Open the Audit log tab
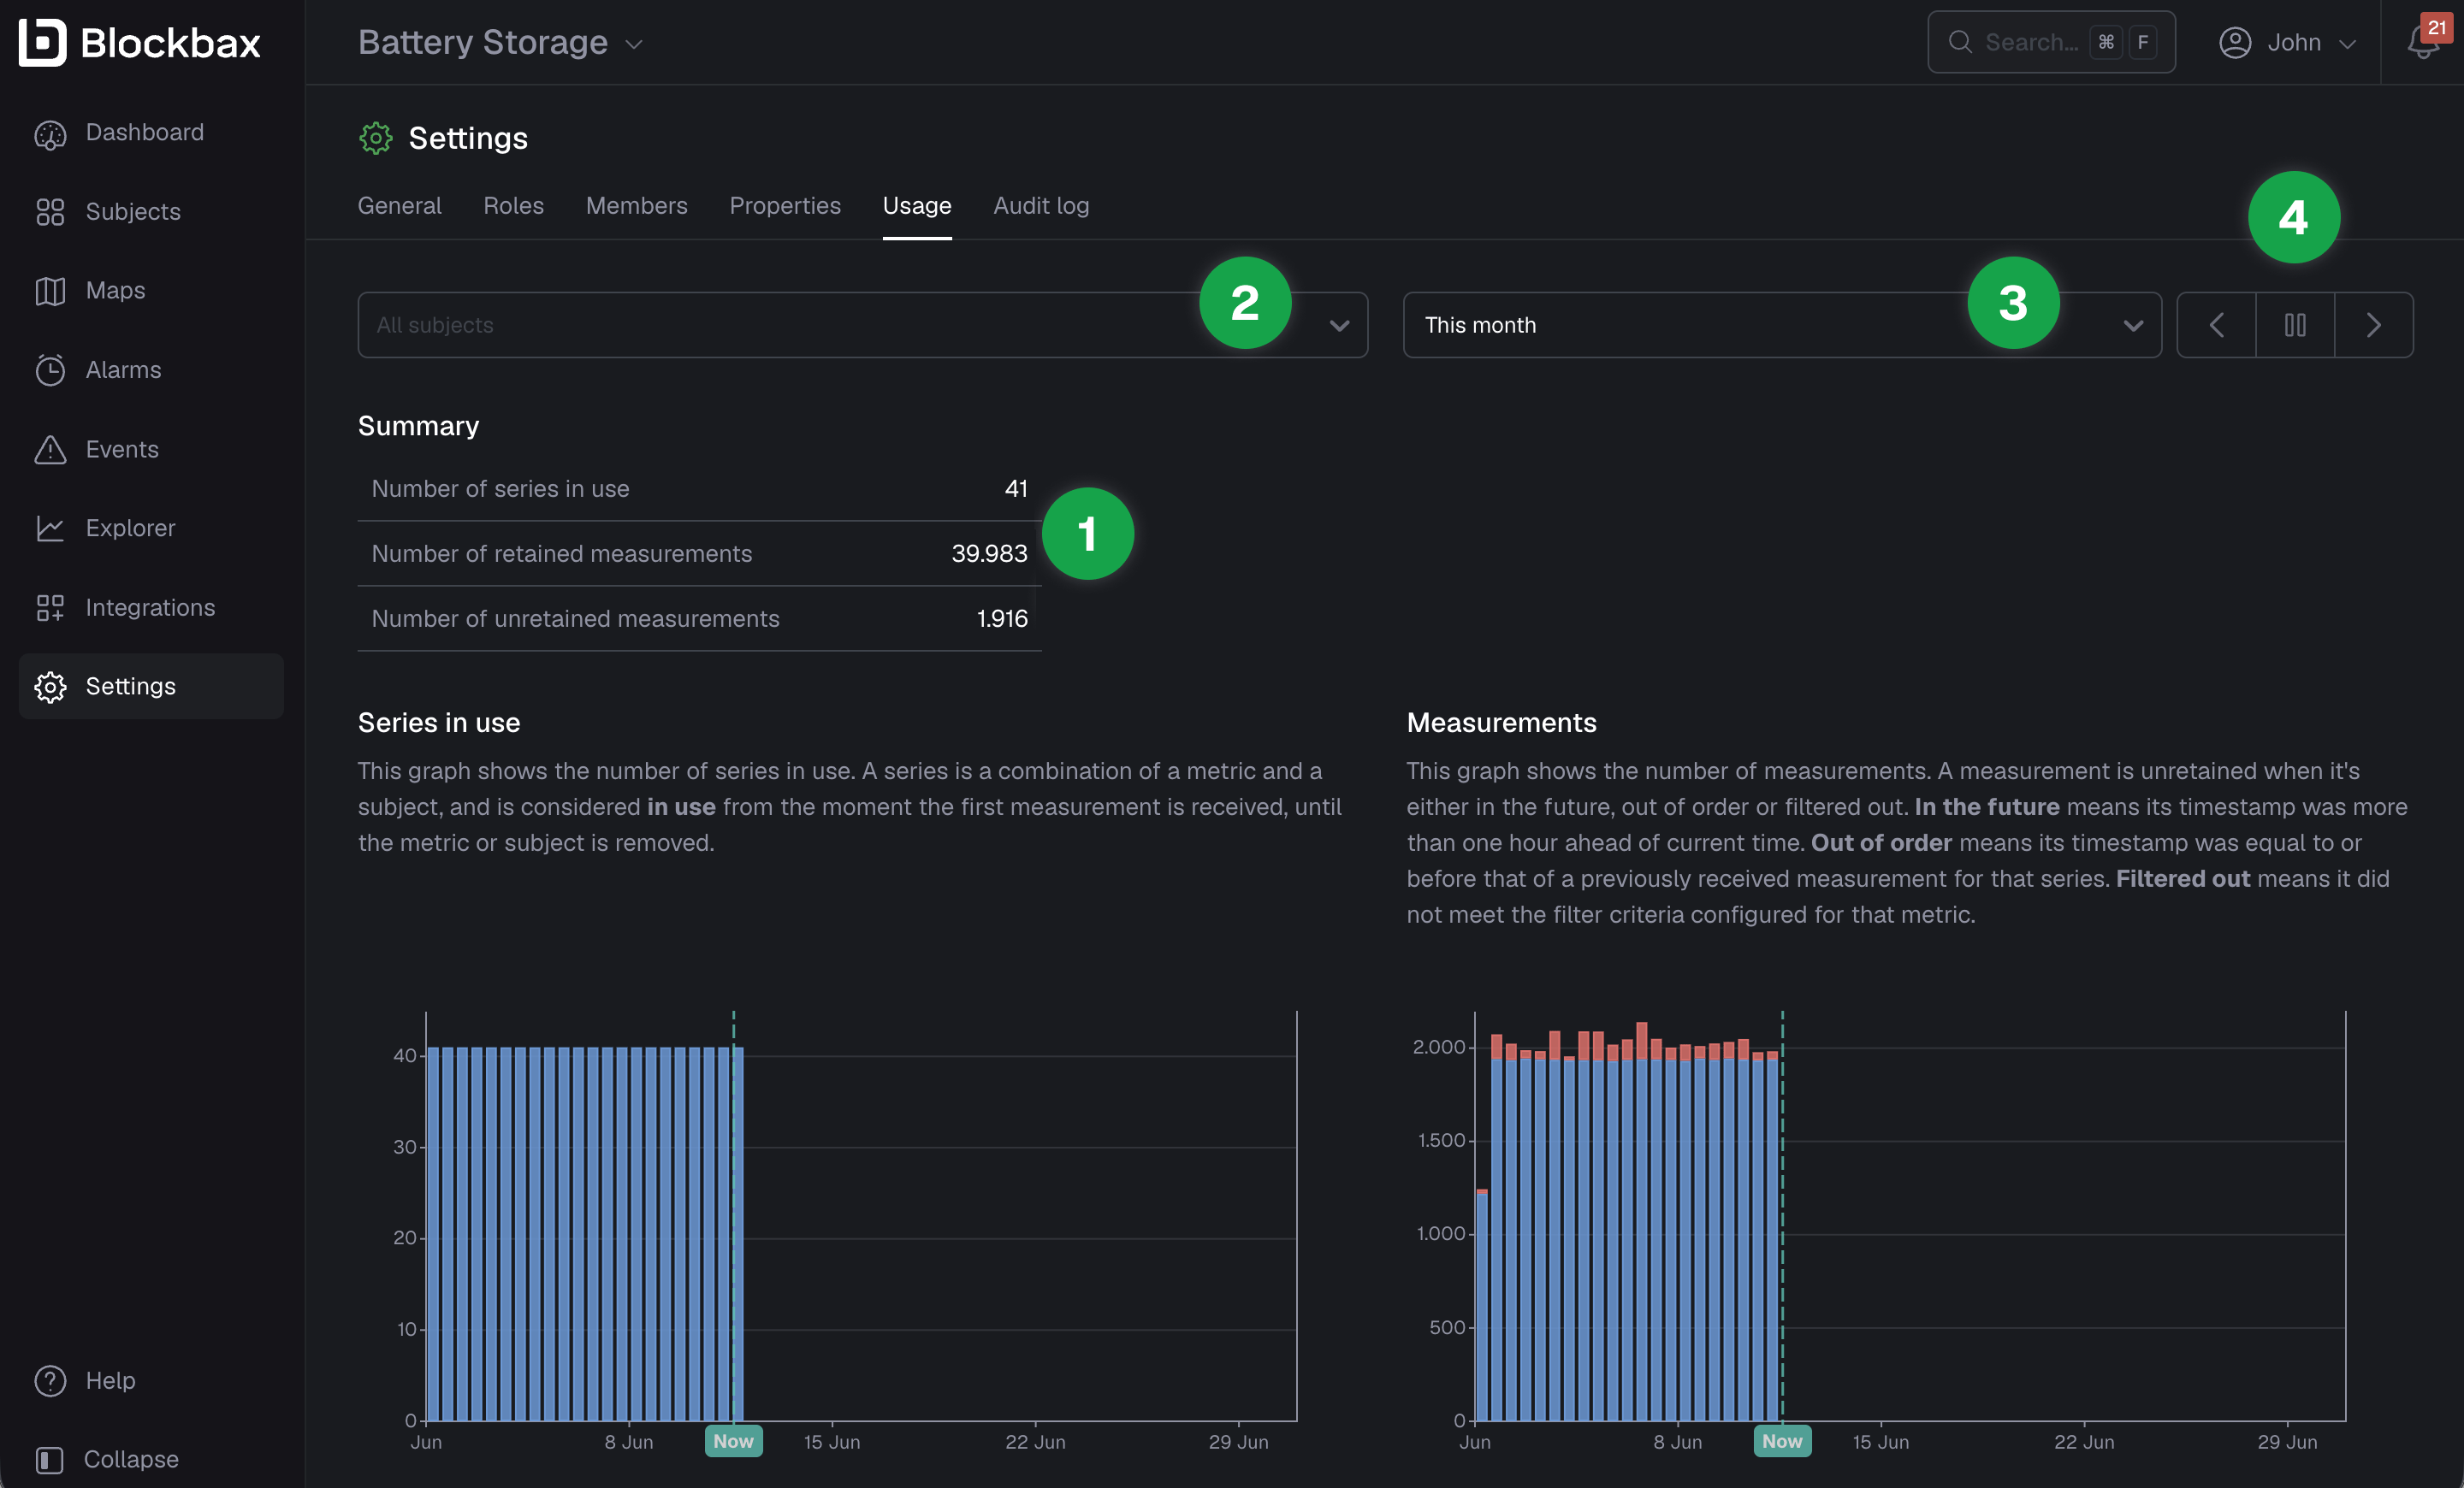 (x=1041, y=206)
